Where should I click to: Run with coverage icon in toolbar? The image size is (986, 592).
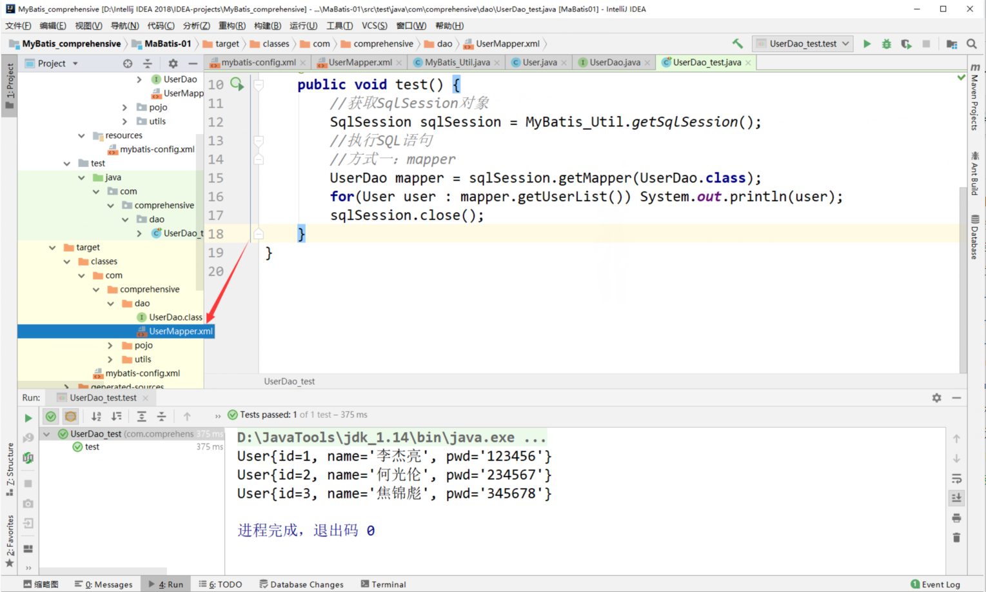click(x=906, y=44)
